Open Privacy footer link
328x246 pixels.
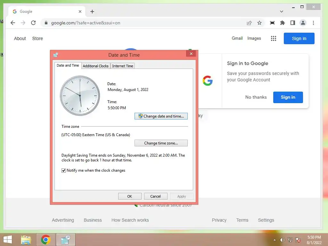tap(219, 220)
